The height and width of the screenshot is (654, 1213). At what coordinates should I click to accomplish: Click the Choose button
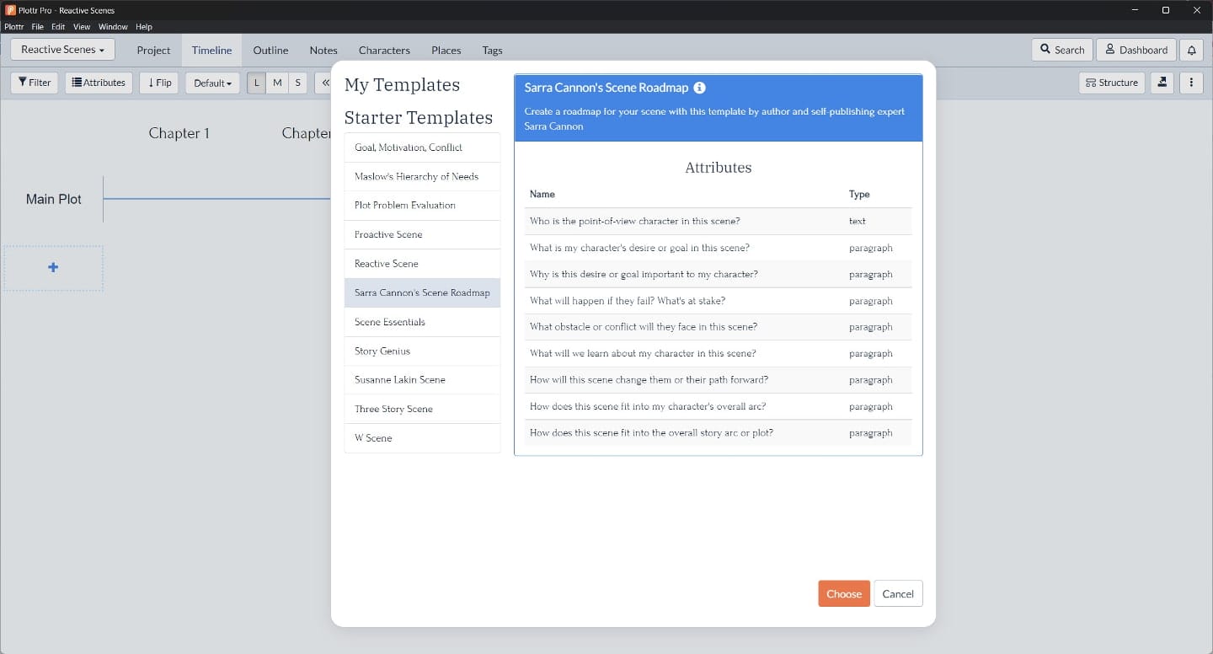844,593
